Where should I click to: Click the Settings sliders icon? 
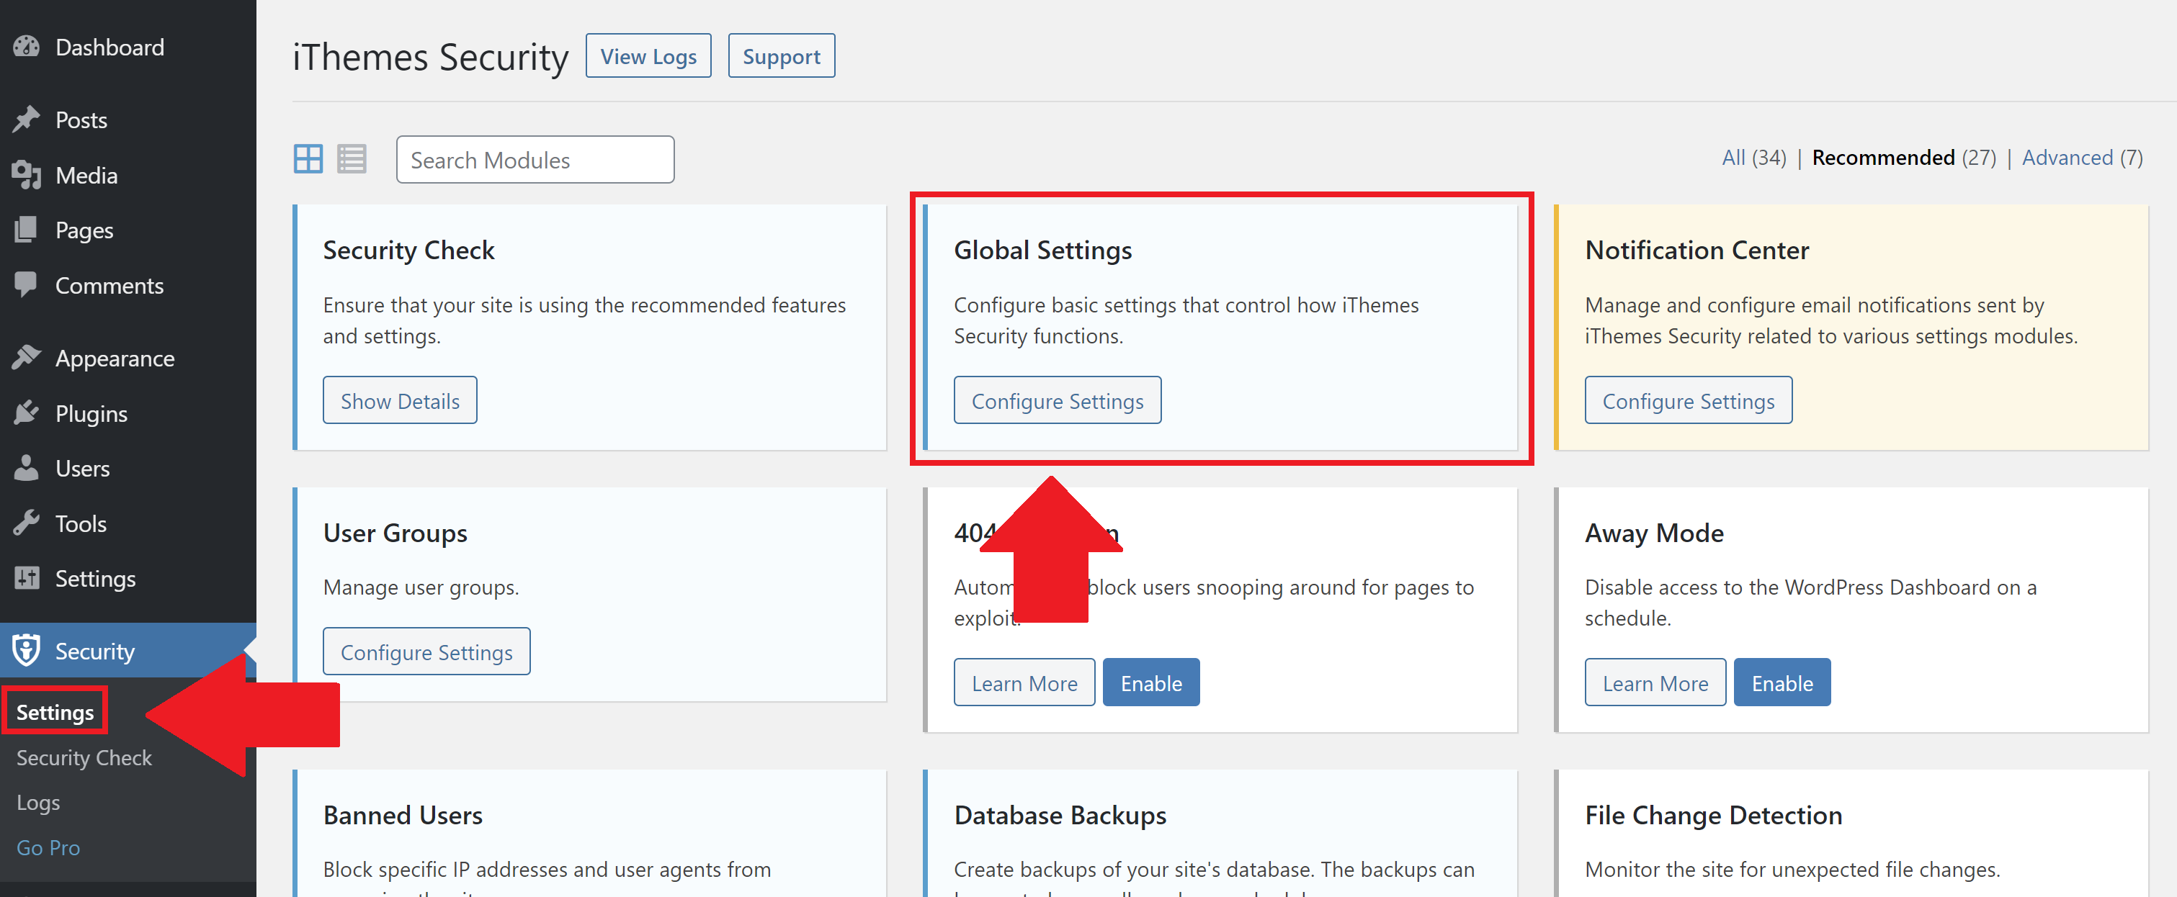pos(27,579)
